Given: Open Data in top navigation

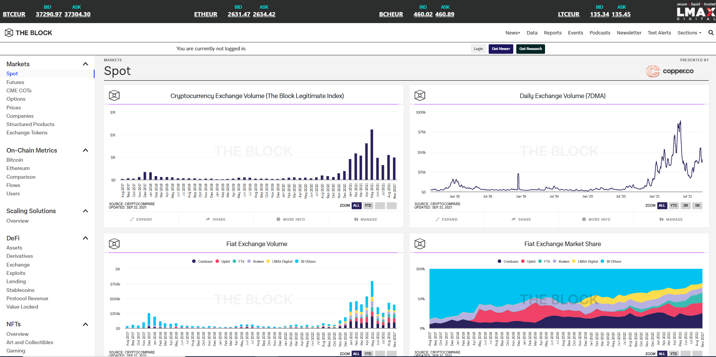Looking at the screenshot, I should click(x=532, y=33).
